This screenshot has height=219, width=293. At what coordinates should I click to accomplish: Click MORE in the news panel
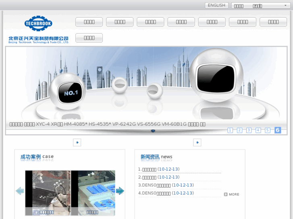coord(234,194)
